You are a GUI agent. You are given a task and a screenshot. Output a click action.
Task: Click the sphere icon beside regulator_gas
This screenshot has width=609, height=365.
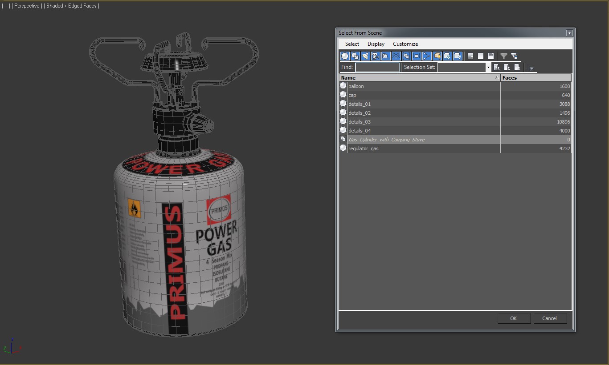[343, 148]
